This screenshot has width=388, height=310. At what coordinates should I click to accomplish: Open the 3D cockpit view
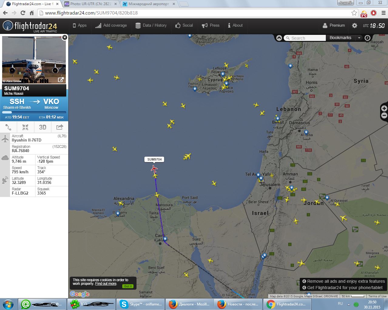pyautogui.click(x=42, y=127)
